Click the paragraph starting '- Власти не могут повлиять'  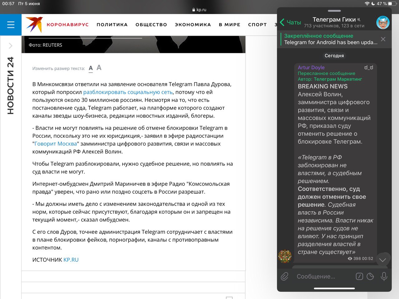click(130, 140)
